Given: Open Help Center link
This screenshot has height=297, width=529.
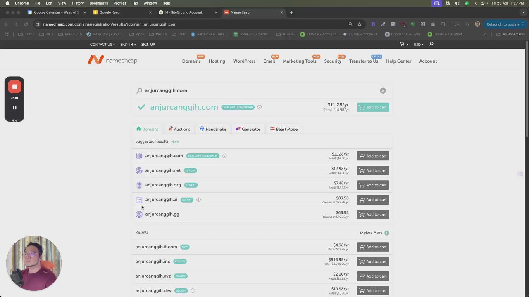Looking at the screenshot, I should [x=399, y=61].
